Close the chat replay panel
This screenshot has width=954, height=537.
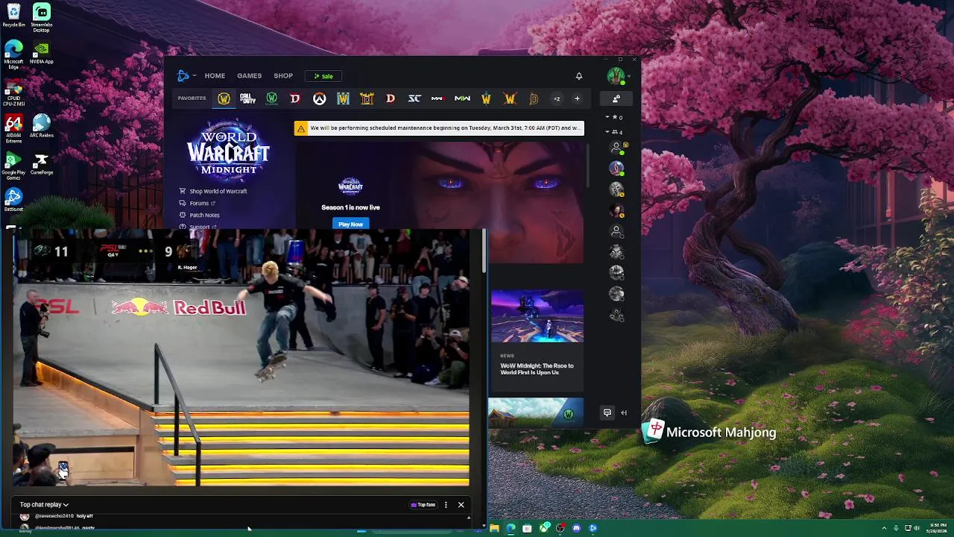[x=461, y=505]
